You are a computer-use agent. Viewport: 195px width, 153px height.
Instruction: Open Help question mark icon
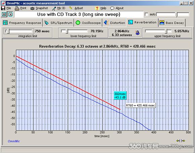point(97,8)
